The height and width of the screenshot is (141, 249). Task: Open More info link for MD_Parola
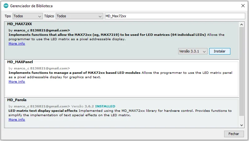[x=17, y=120]
